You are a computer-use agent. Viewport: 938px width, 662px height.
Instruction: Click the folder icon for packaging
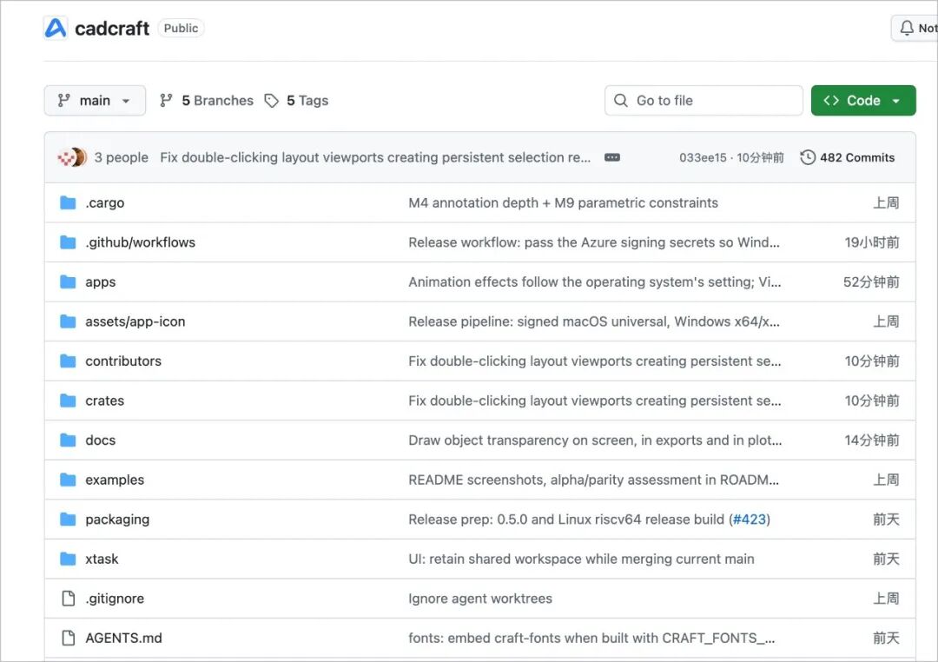pos(69,519)
